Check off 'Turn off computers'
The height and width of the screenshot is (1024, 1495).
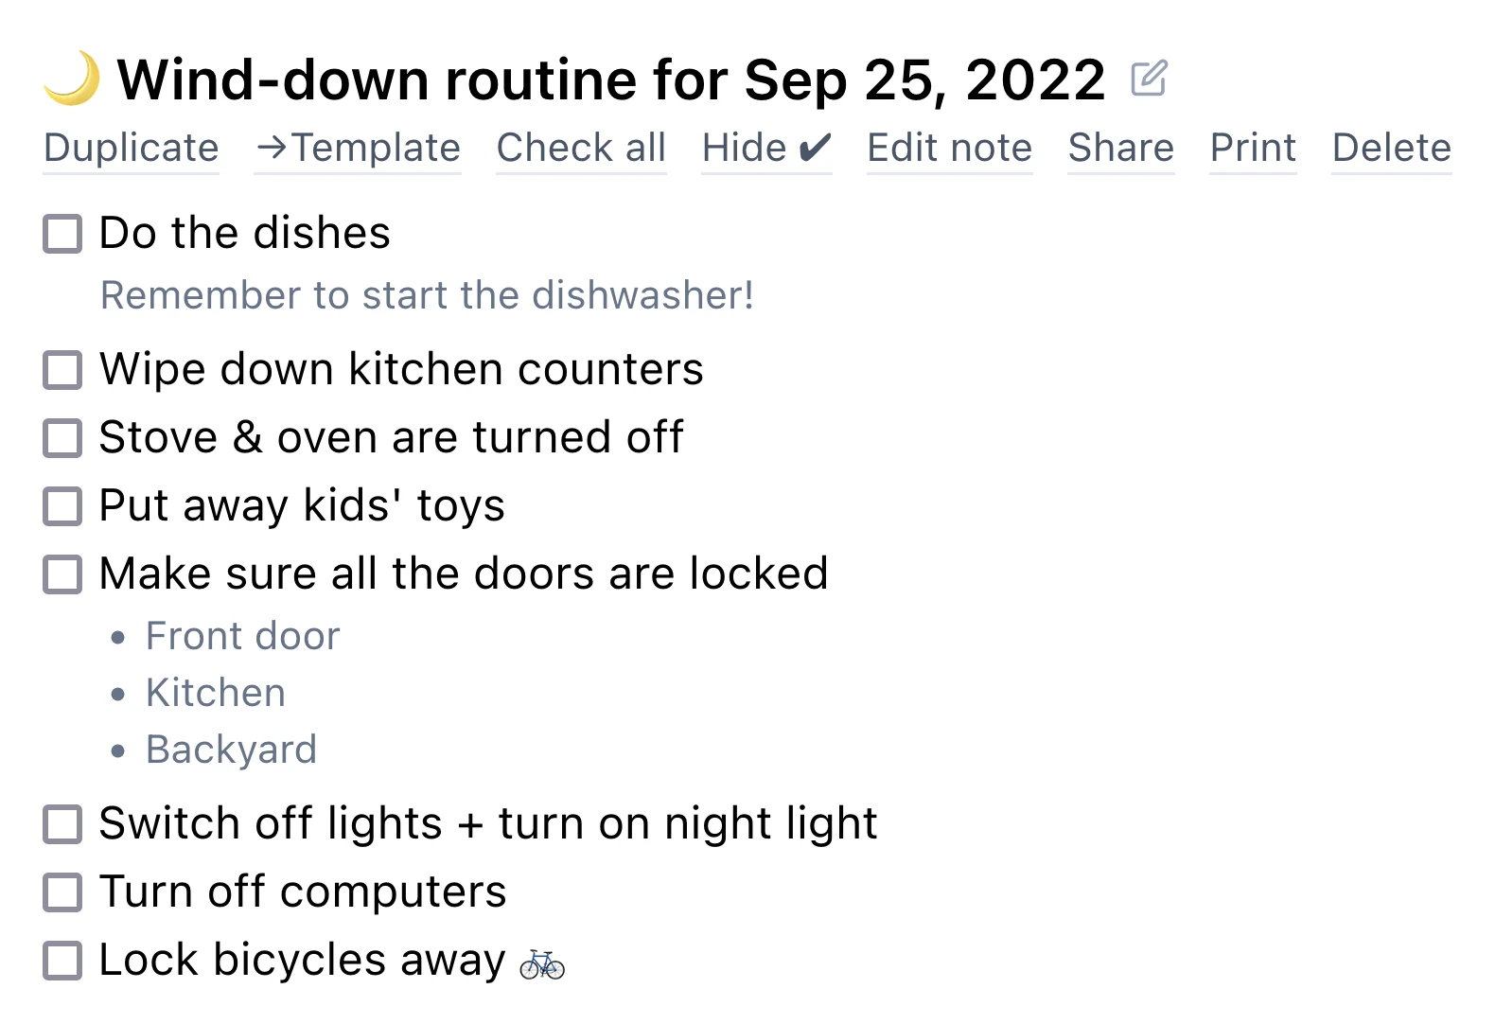pos(62,892)
